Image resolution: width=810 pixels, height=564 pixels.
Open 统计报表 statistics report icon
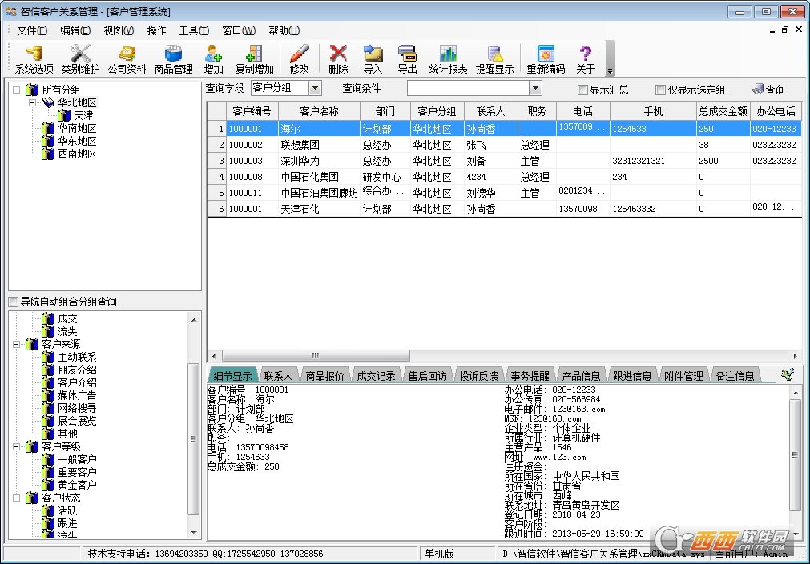[448, 59]
